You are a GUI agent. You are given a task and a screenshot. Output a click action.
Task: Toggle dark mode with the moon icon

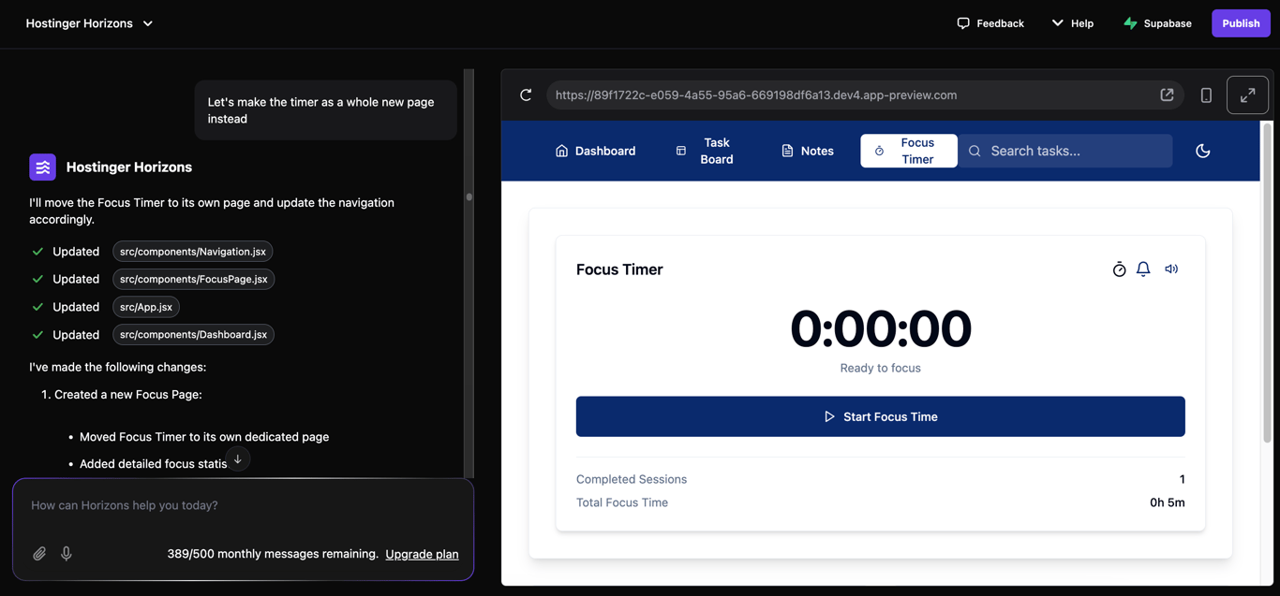pyautogui.click(x=1202, y=150)
